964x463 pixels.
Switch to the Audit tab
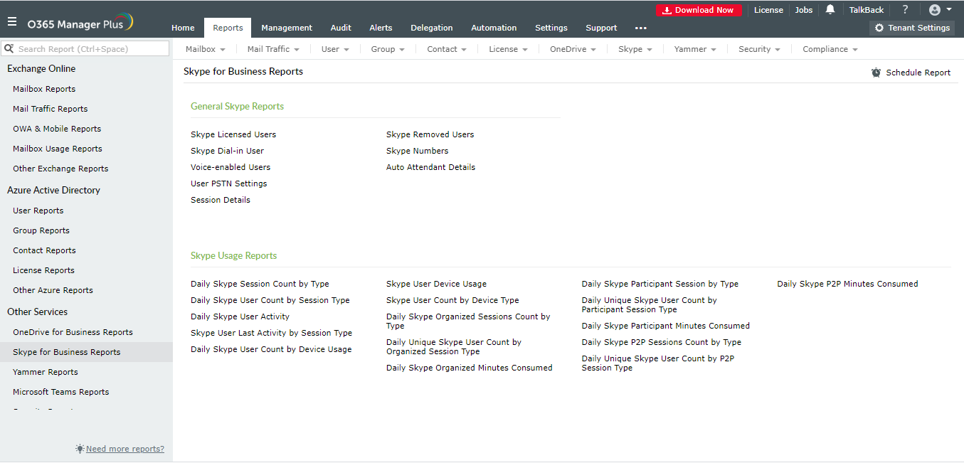click(341, 28)
